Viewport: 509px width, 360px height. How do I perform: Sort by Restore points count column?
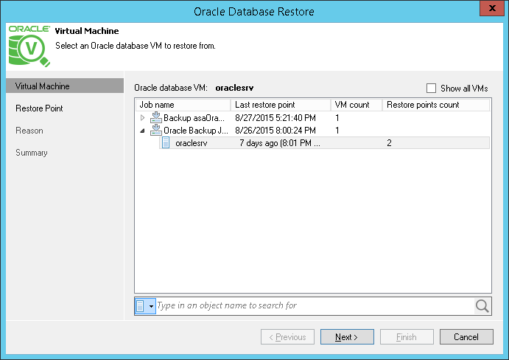436,105
